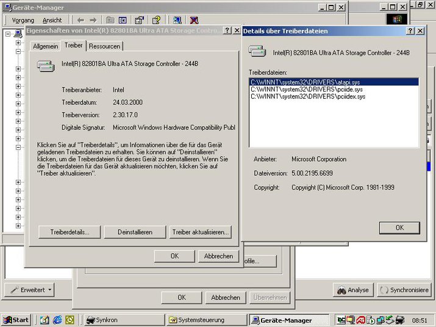This screenshot has height=327, width=436.
Task: Click the Back arrow in Geräte-Manager toolbar
Action: tap(80, 20)
